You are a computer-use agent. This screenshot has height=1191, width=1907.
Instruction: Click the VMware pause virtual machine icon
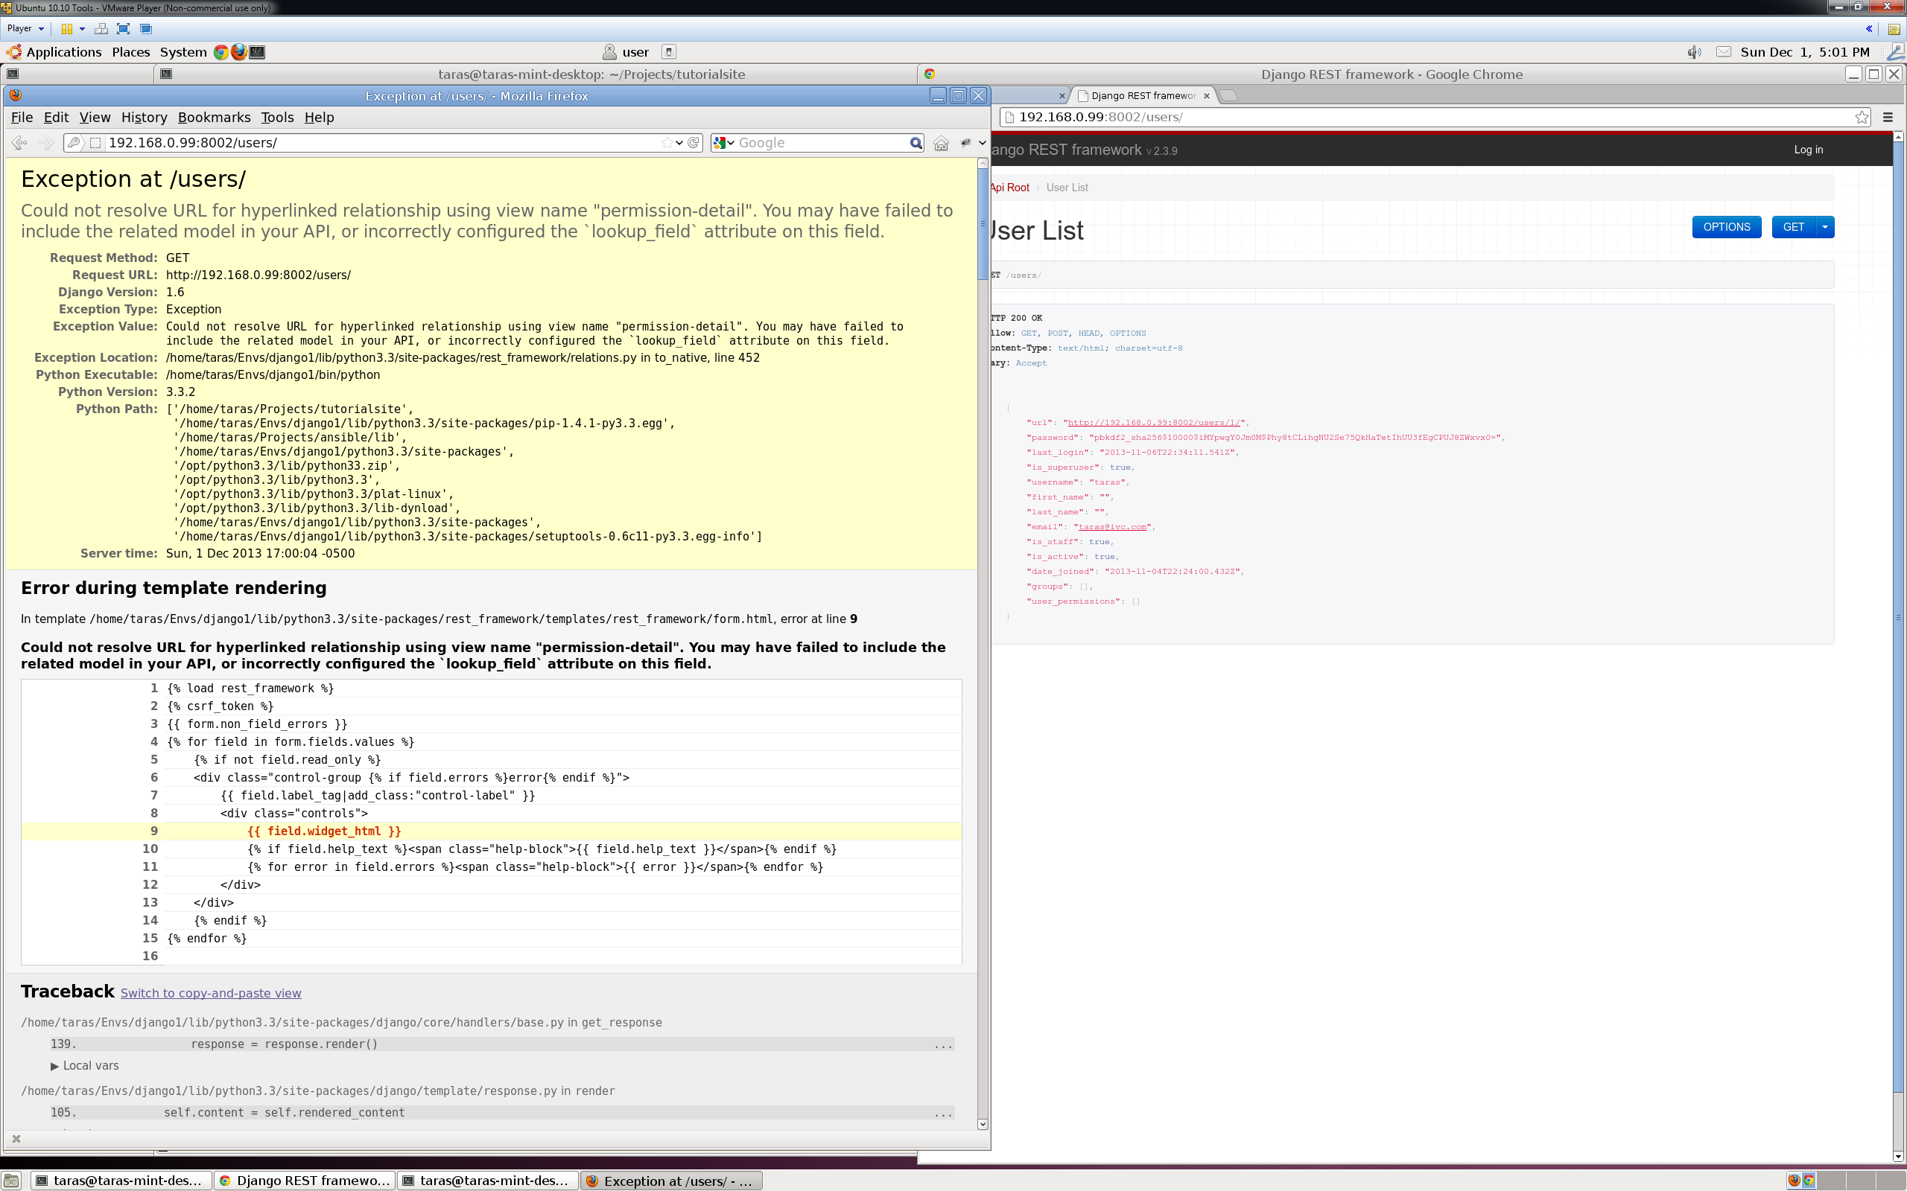pos(67,28)
